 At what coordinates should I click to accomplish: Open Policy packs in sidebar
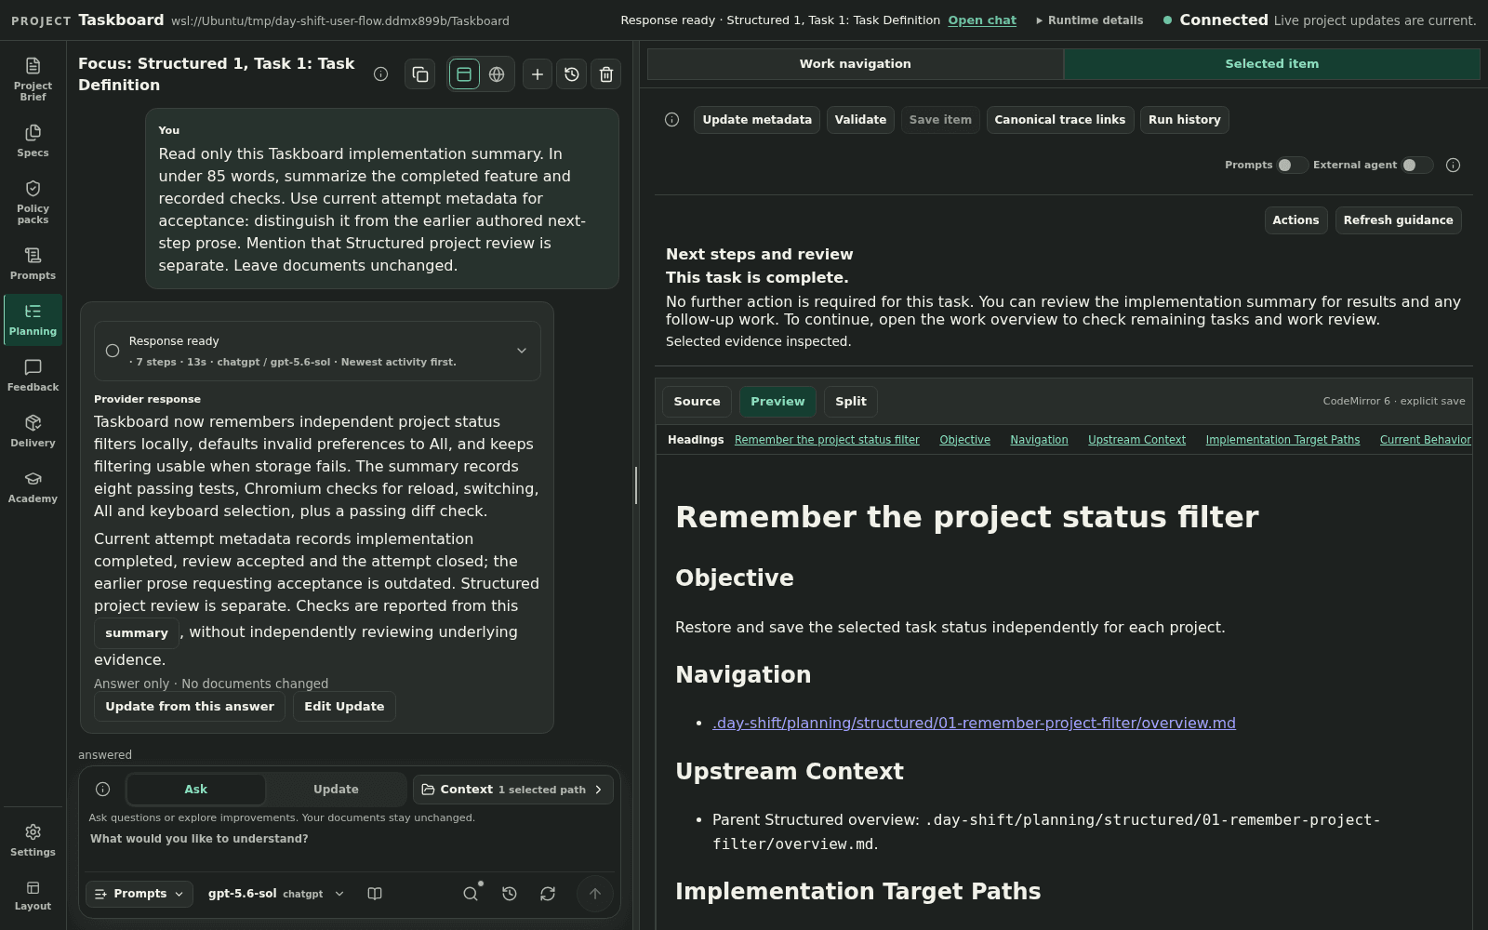[x=33, y=201]
